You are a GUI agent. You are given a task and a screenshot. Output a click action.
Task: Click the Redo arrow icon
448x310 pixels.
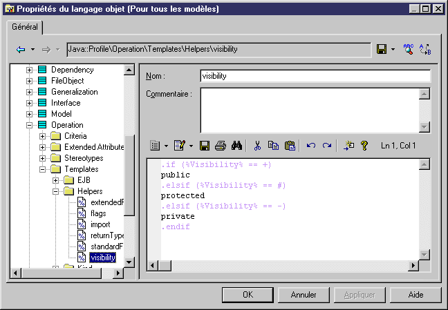tap(327, 146)
